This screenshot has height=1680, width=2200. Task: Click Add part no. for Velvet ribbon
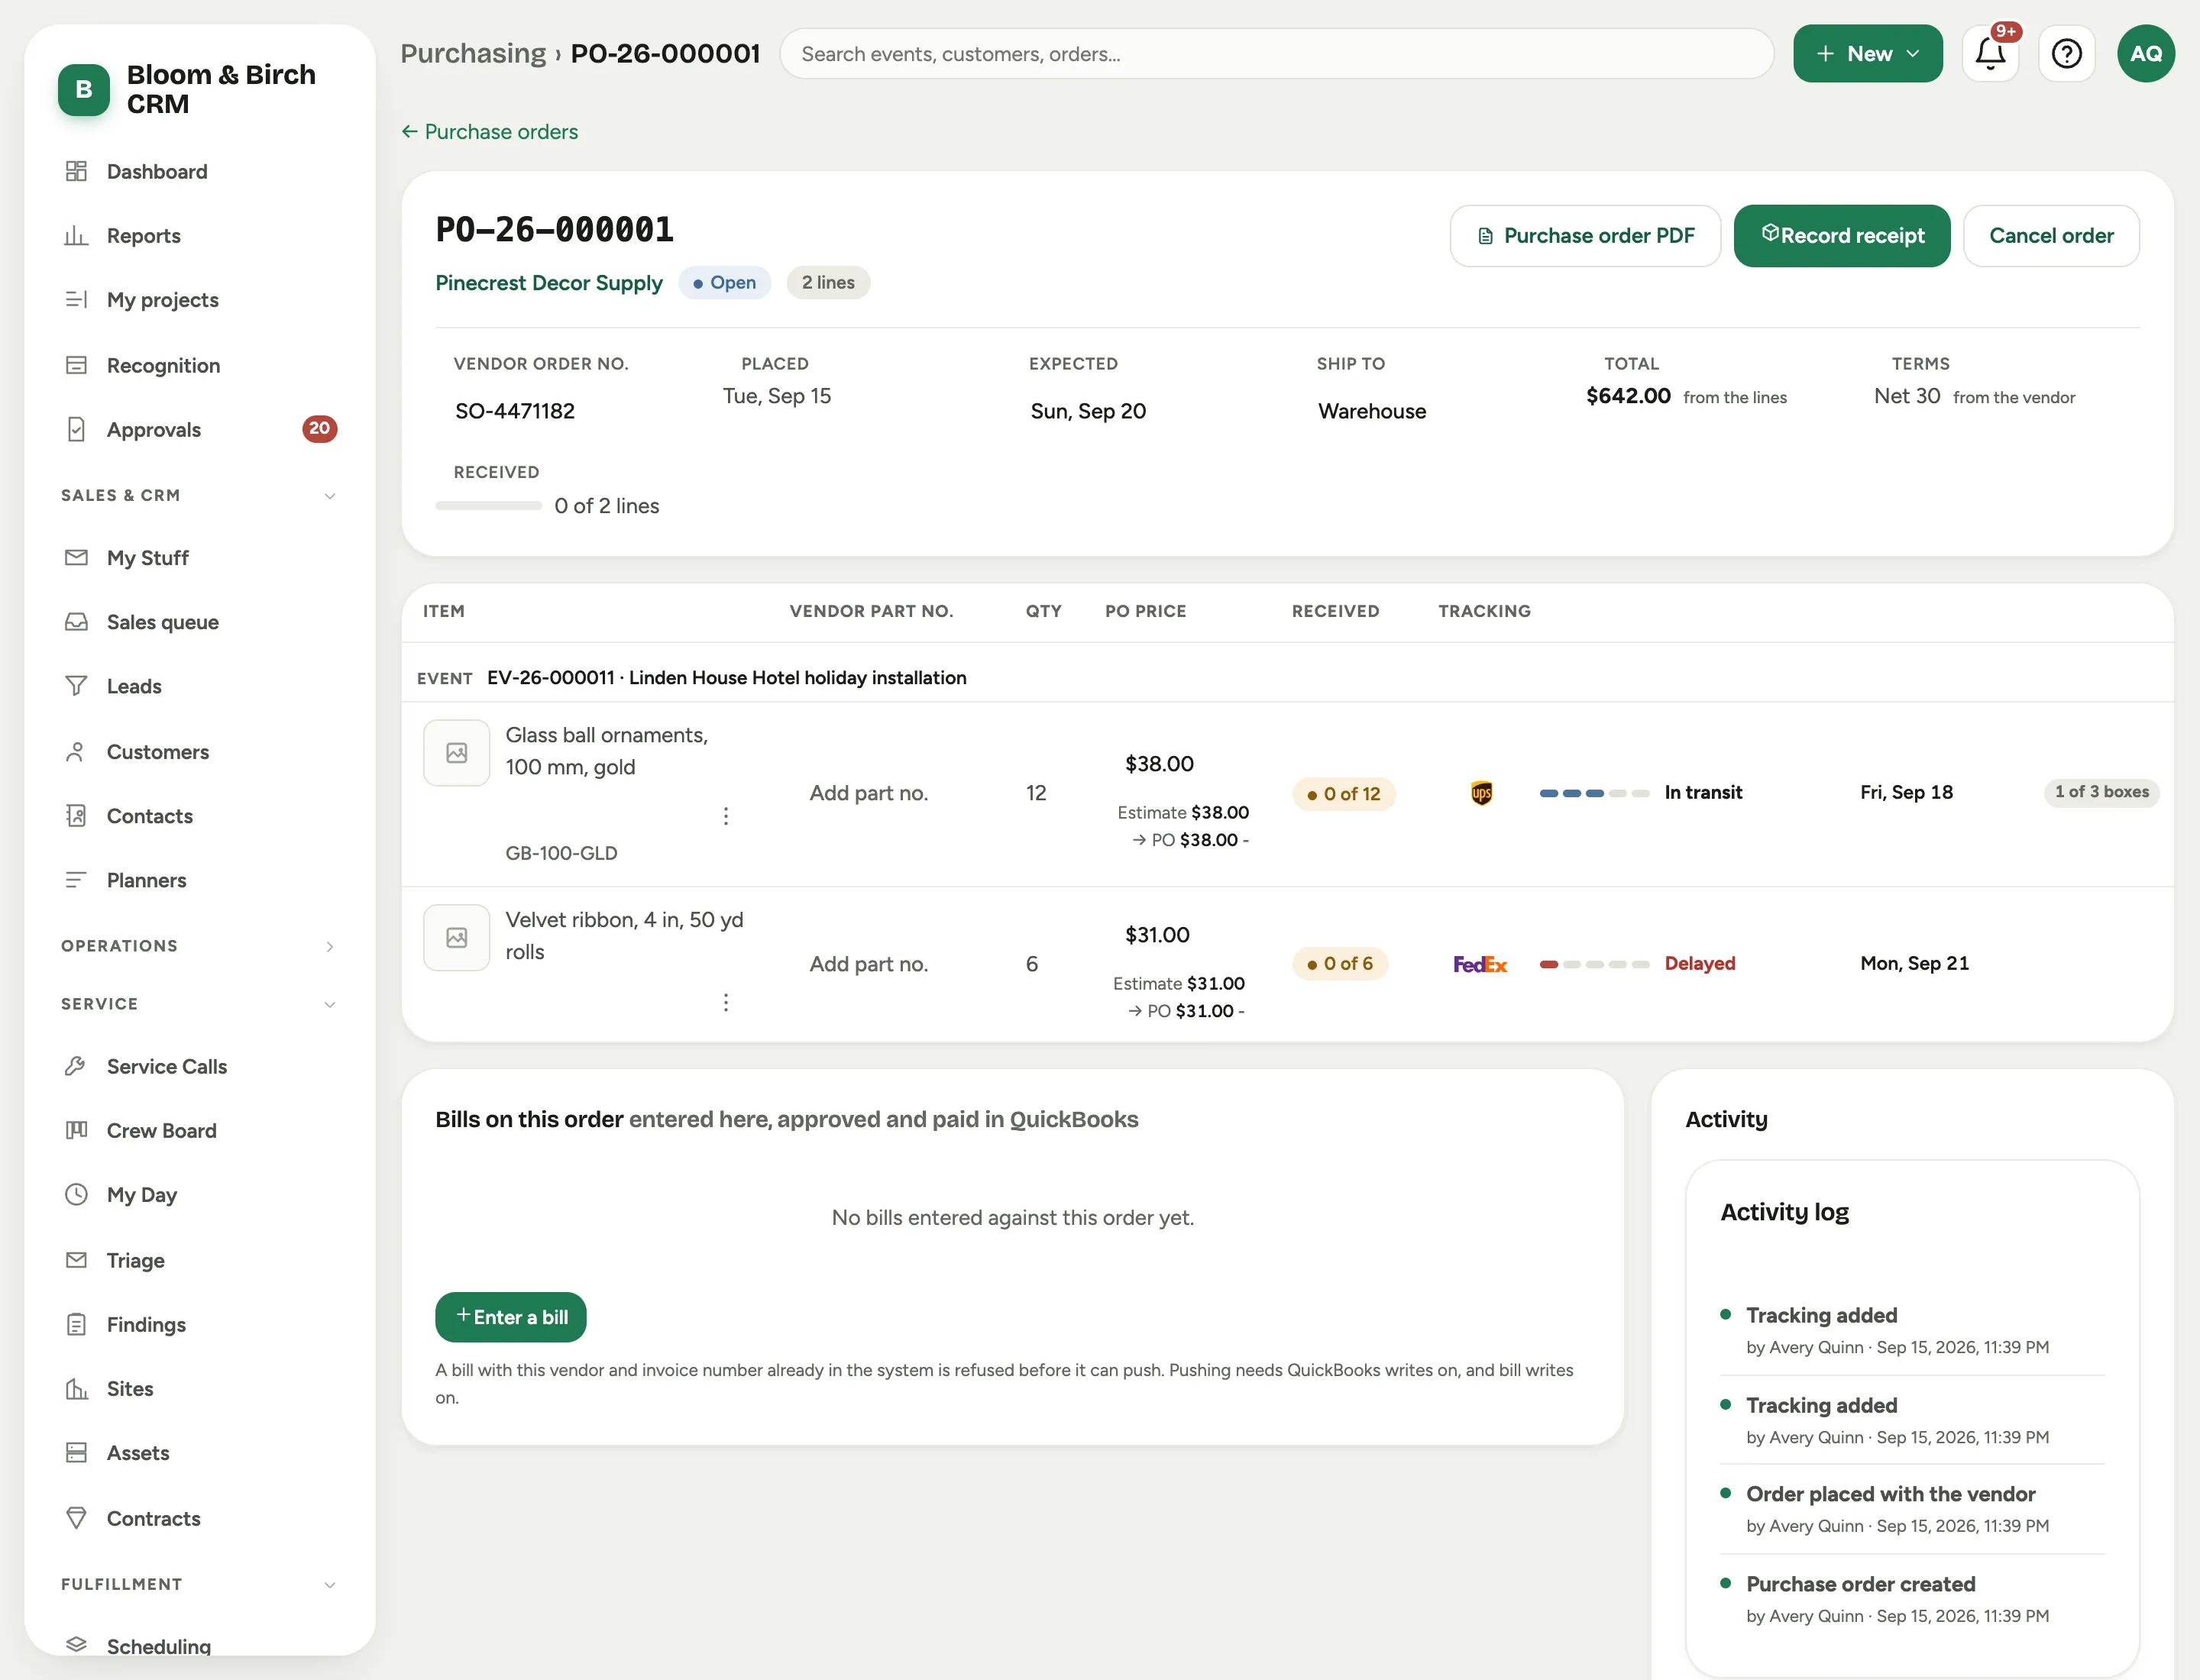tap(869, 964)
